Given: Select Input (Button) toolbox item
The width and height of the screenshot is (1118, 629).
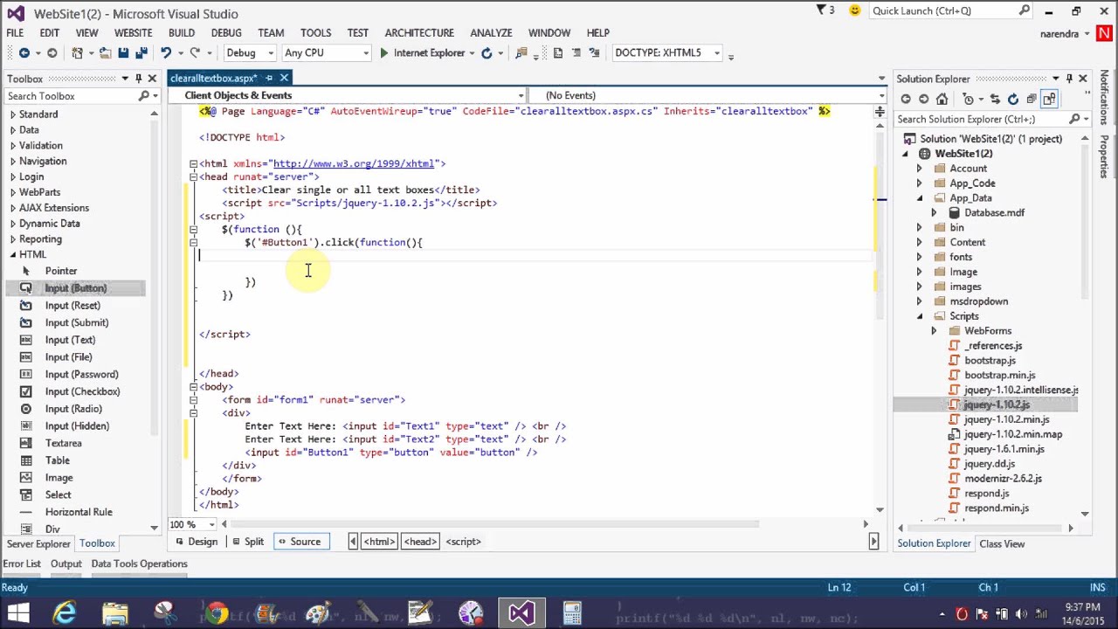Looking at the screenshot, I should pos(76,288).
